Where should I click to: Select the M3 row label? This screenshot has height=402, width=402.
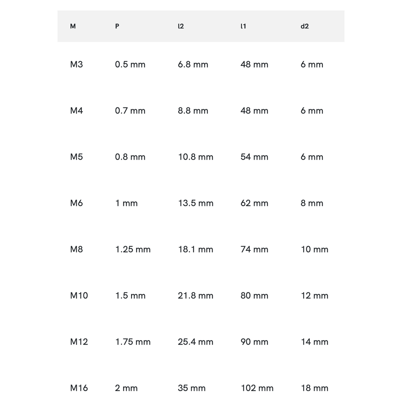pos(76,64)
